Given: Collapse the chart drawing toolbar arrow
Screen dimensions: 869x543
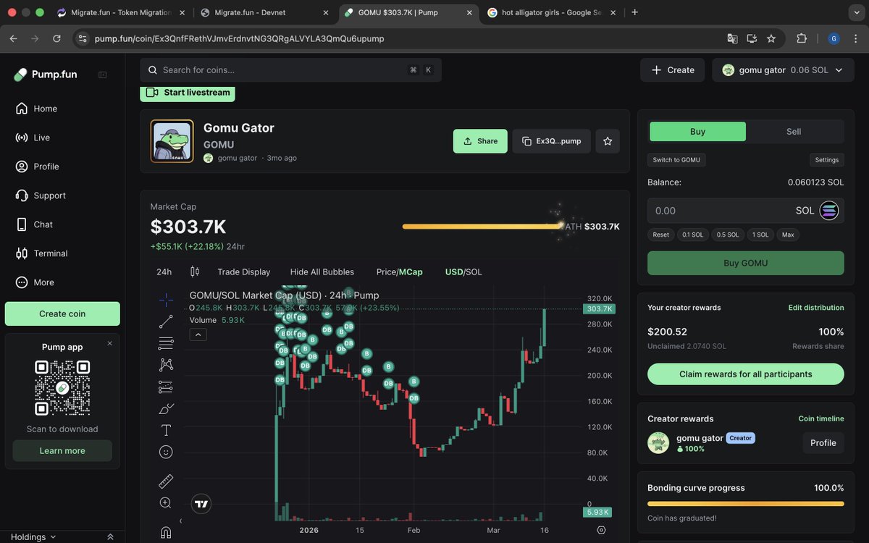Looking at the screenshot, I should coord(180,521).
